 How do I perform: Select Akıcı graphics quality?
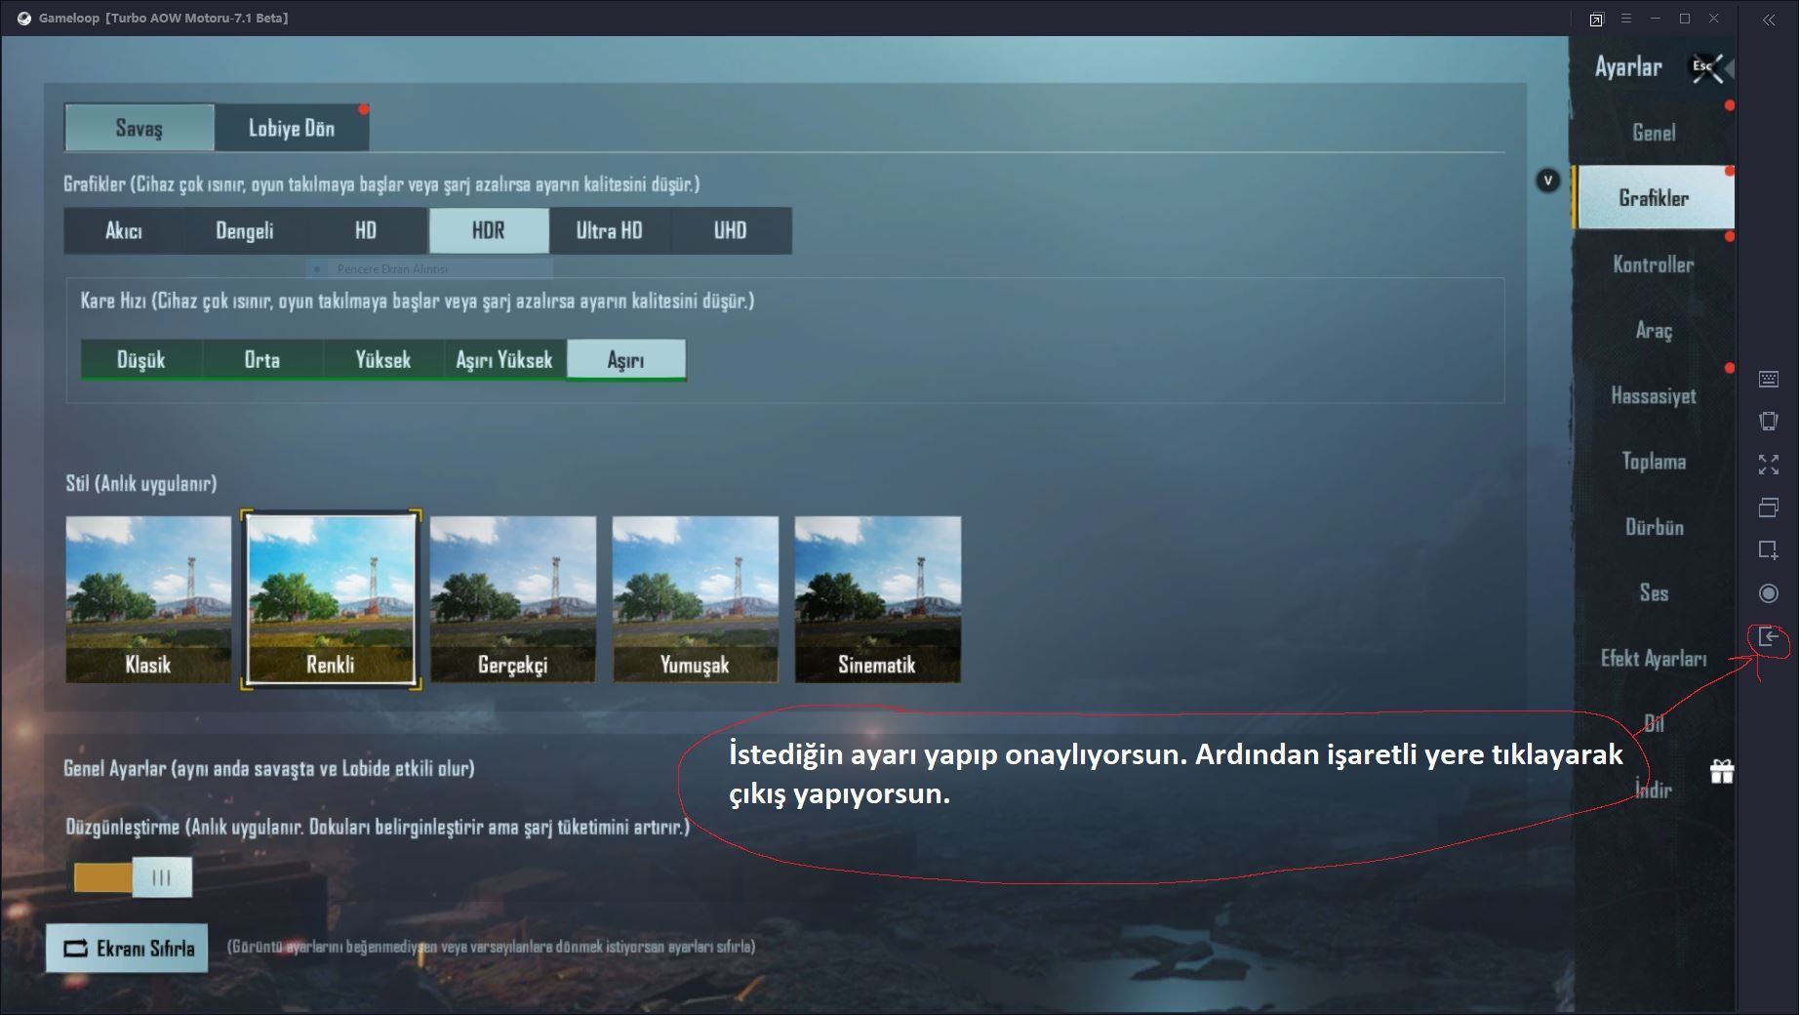[124, 231]
